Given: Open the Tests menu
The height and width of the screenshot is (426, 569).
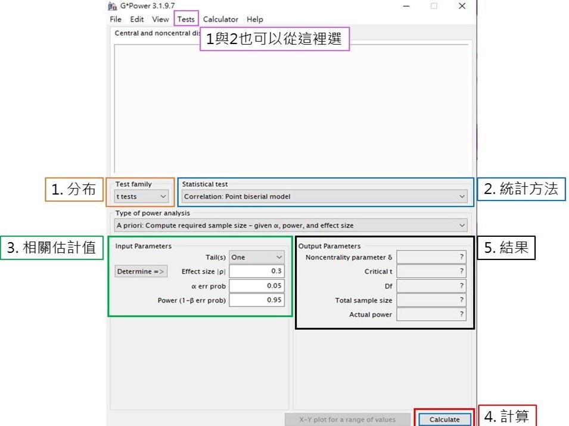Looking at the screenshot, I should click(x=186, y=19).
